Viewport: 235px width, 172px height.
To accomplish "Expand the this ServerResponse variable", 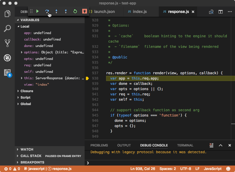I will [21, 78].
